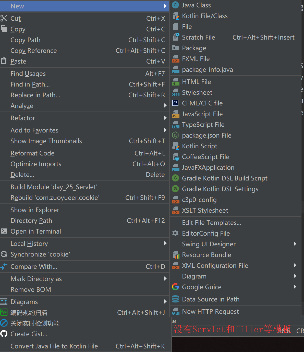Click the TypeScript File icon

(x=176, y=125)
